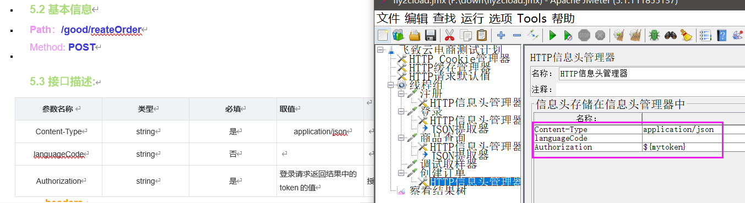Open Search with the binoculars icon
Screen dimensions: 745x203
click(670, 36)
